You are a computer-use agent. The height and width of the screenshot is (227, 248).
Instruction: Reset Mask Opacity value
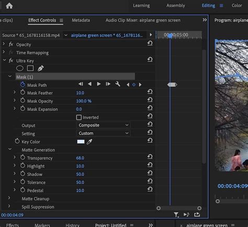click(150, 100)
